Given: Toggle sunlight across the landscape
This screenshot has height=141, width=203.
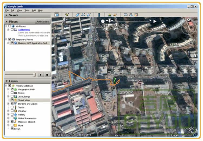Looking at the screenshot, I should point(110,15).
